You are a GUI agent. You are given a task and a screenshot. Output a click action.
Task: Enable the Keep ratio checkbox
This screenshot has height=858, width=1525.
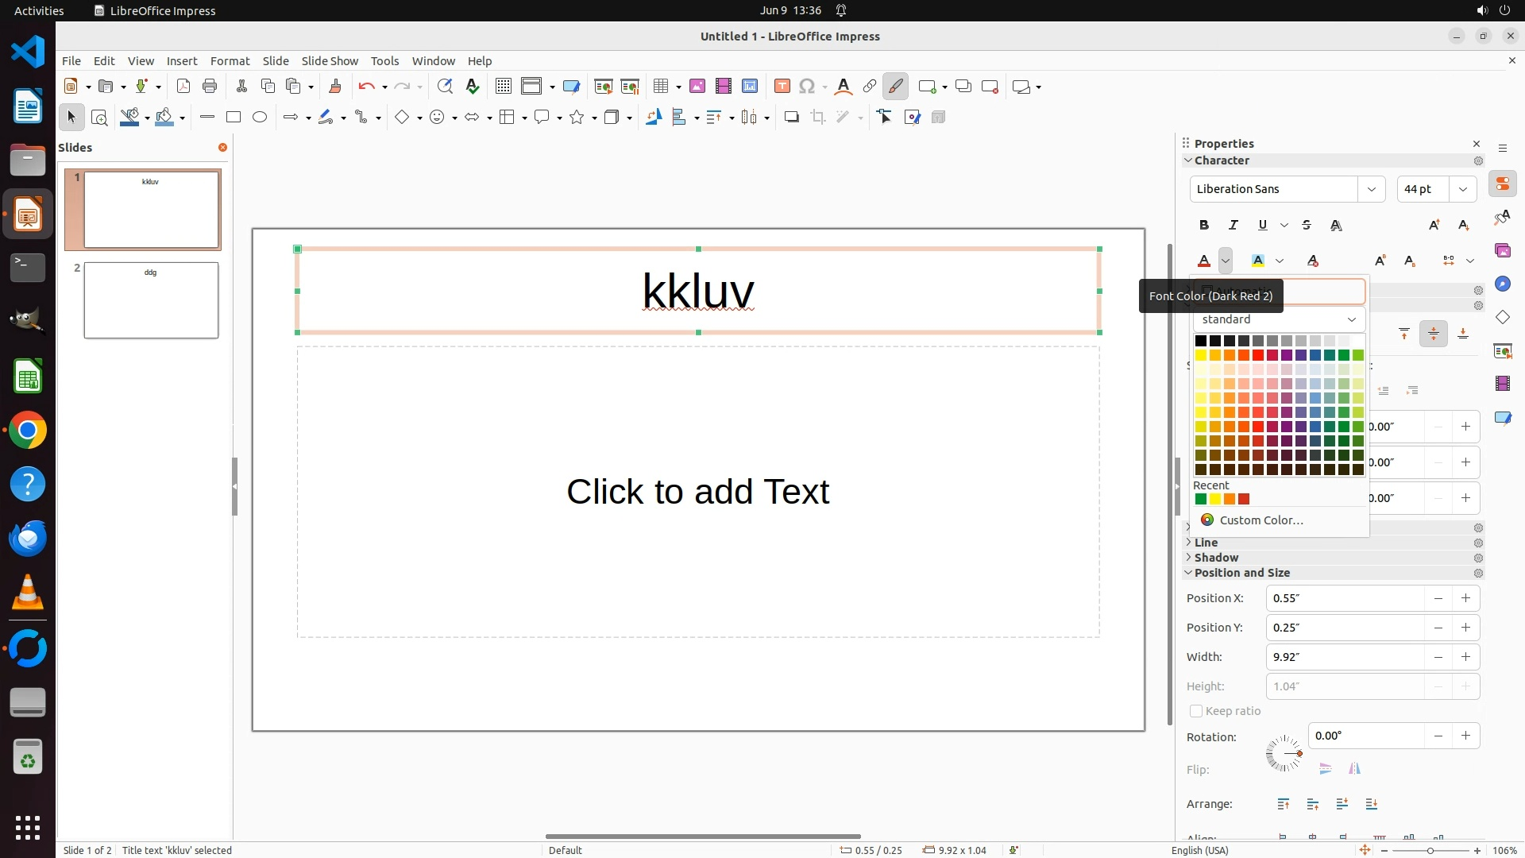point(1196,711)
